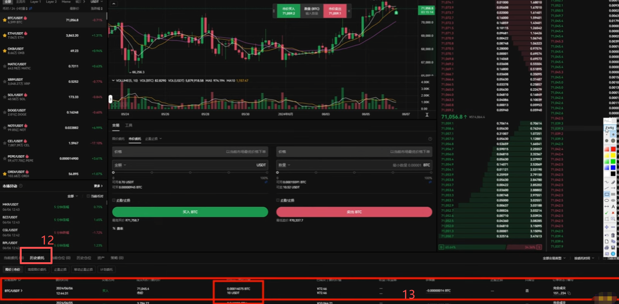Select the 限价委托 order type tab
The image size is (619, 304).
click(x=119, y=139)
